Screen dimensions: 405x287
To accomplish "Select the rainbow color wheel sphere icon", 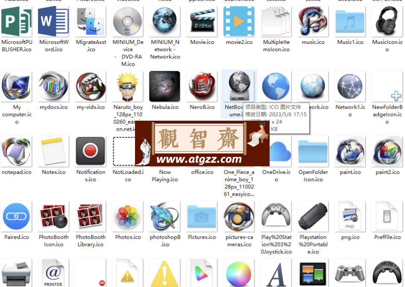I will (239, 273).
